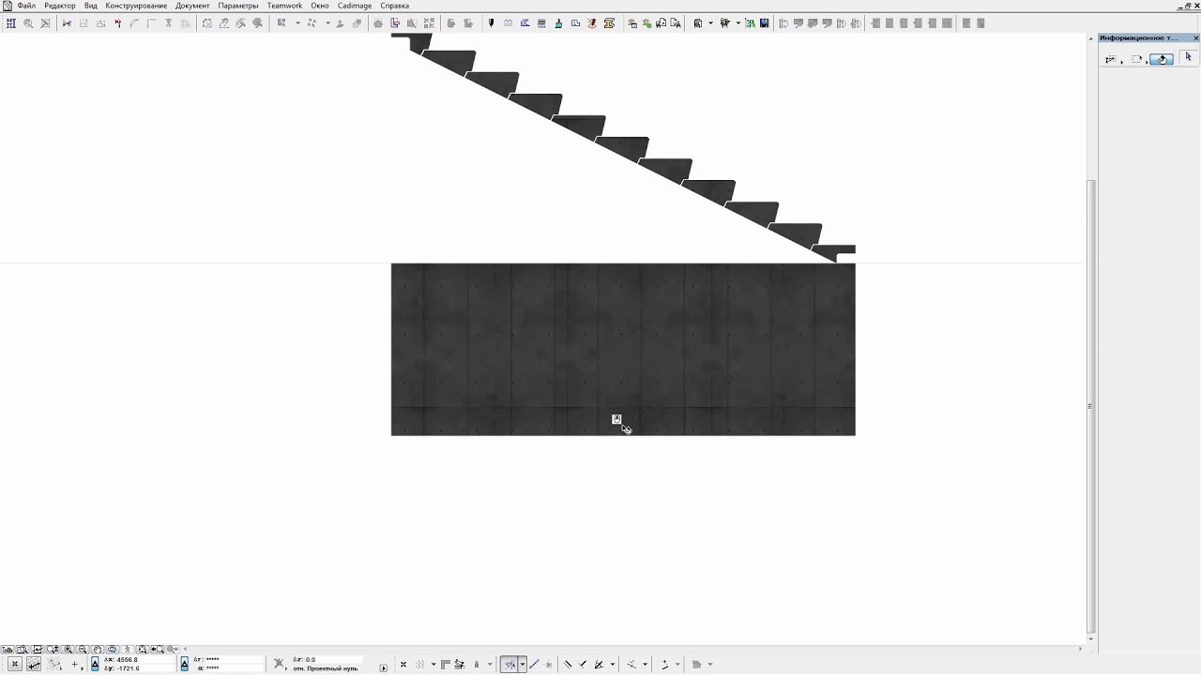
Task: Click the marquee icon in the info panel
Action: pyautogui.click(x=1137, y=59)
